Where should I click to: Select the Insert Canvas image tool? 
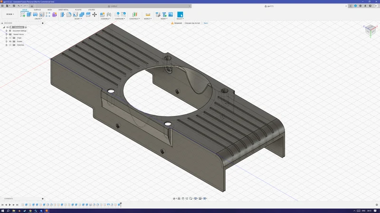pyautogui.click(x=171, y=15)
